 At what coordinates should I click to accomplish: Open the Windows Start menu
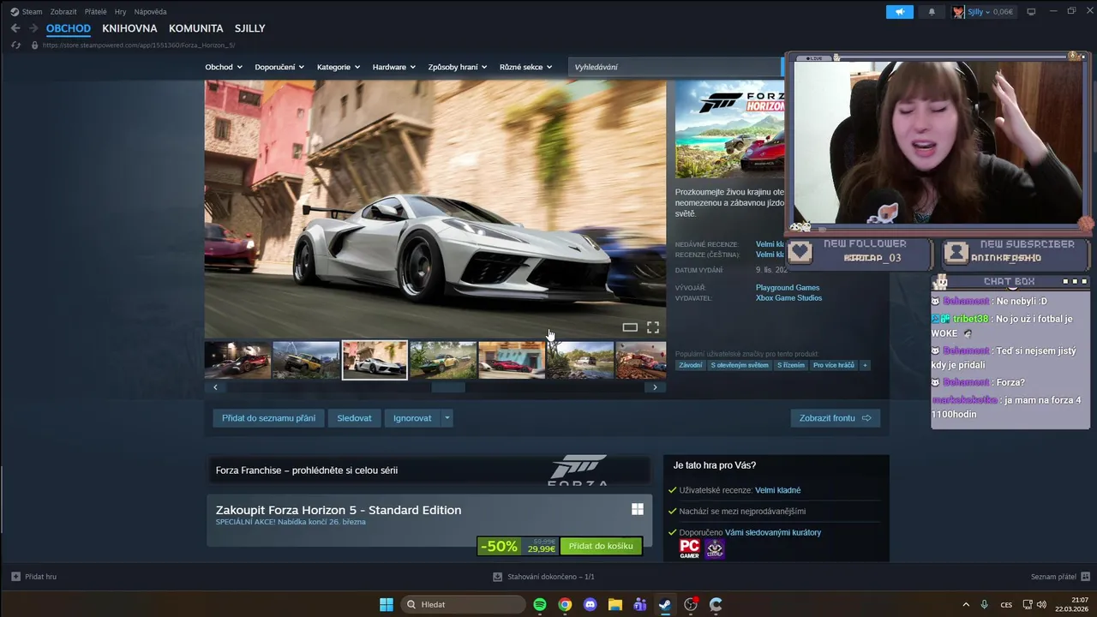point(387,604)
